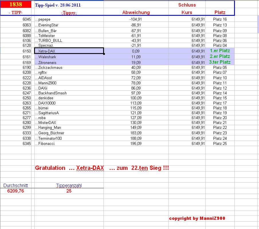This screenshot has height=229, width=259.
Task: Select the Platz 25 cell
Action: (220, 143)
